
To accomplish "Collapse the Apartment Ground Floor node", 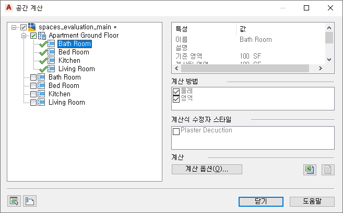I will tap(23, 36).
